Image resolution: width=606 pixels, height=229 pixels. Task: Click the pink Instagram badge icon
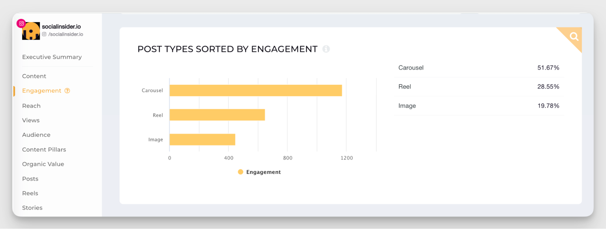pyautogui.click(x=21, y=23)
